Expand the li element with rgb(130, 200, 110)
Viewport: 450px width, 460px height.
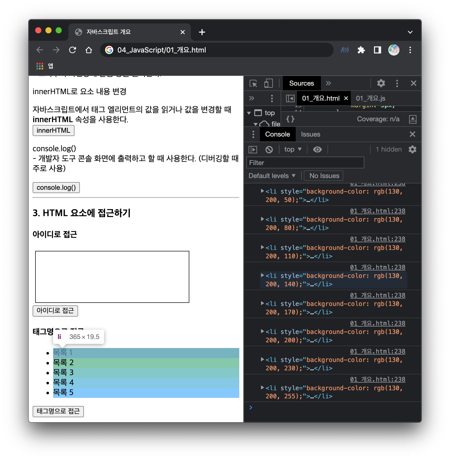[262, 247]
